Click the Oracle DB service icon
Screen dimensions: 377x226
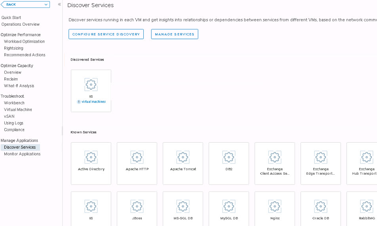(321, 206)
